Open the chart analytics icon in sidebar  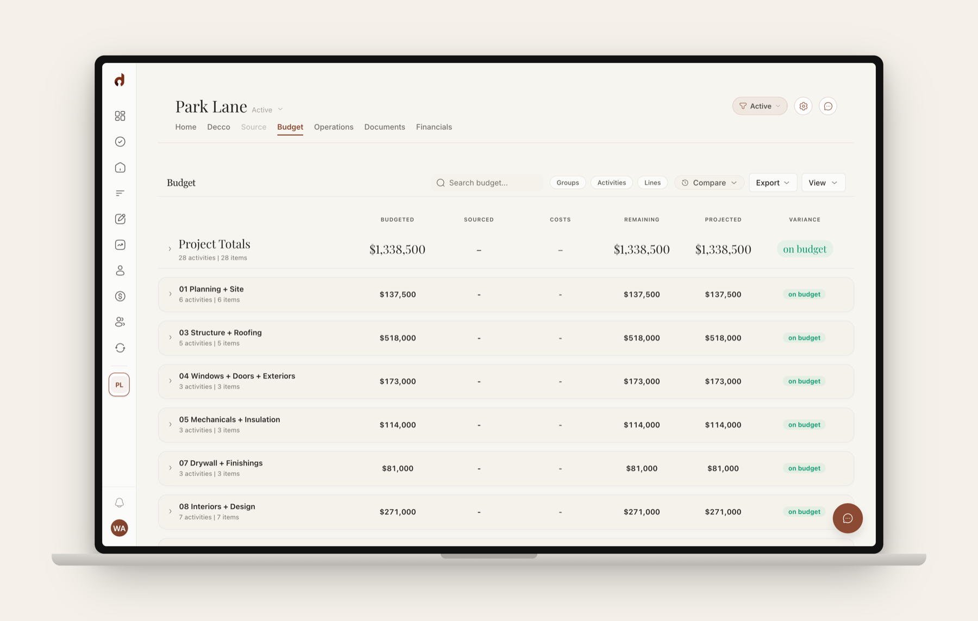[120, 244]
